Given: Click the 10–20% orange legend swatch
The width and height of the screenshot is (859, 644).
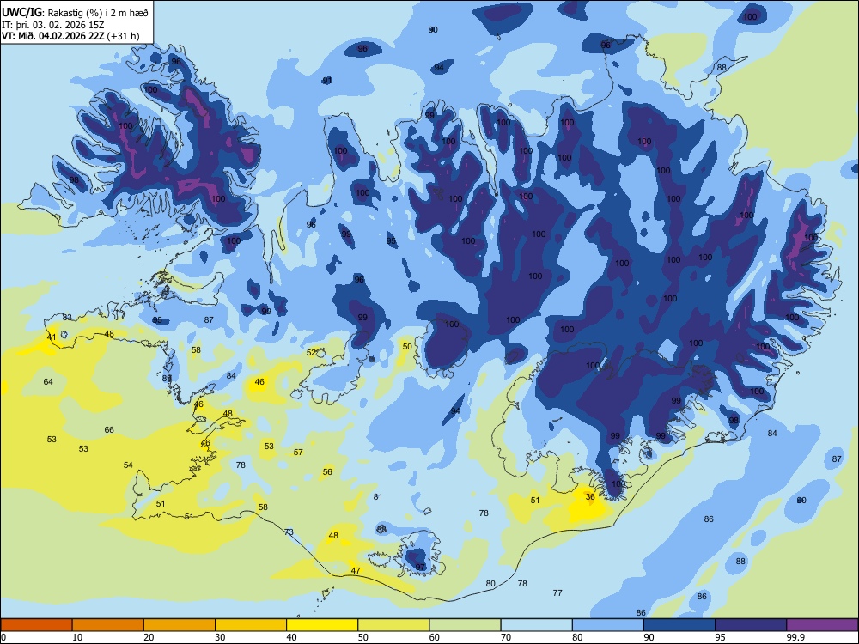Looking at the screenshot, I should [x=108, y=625].
